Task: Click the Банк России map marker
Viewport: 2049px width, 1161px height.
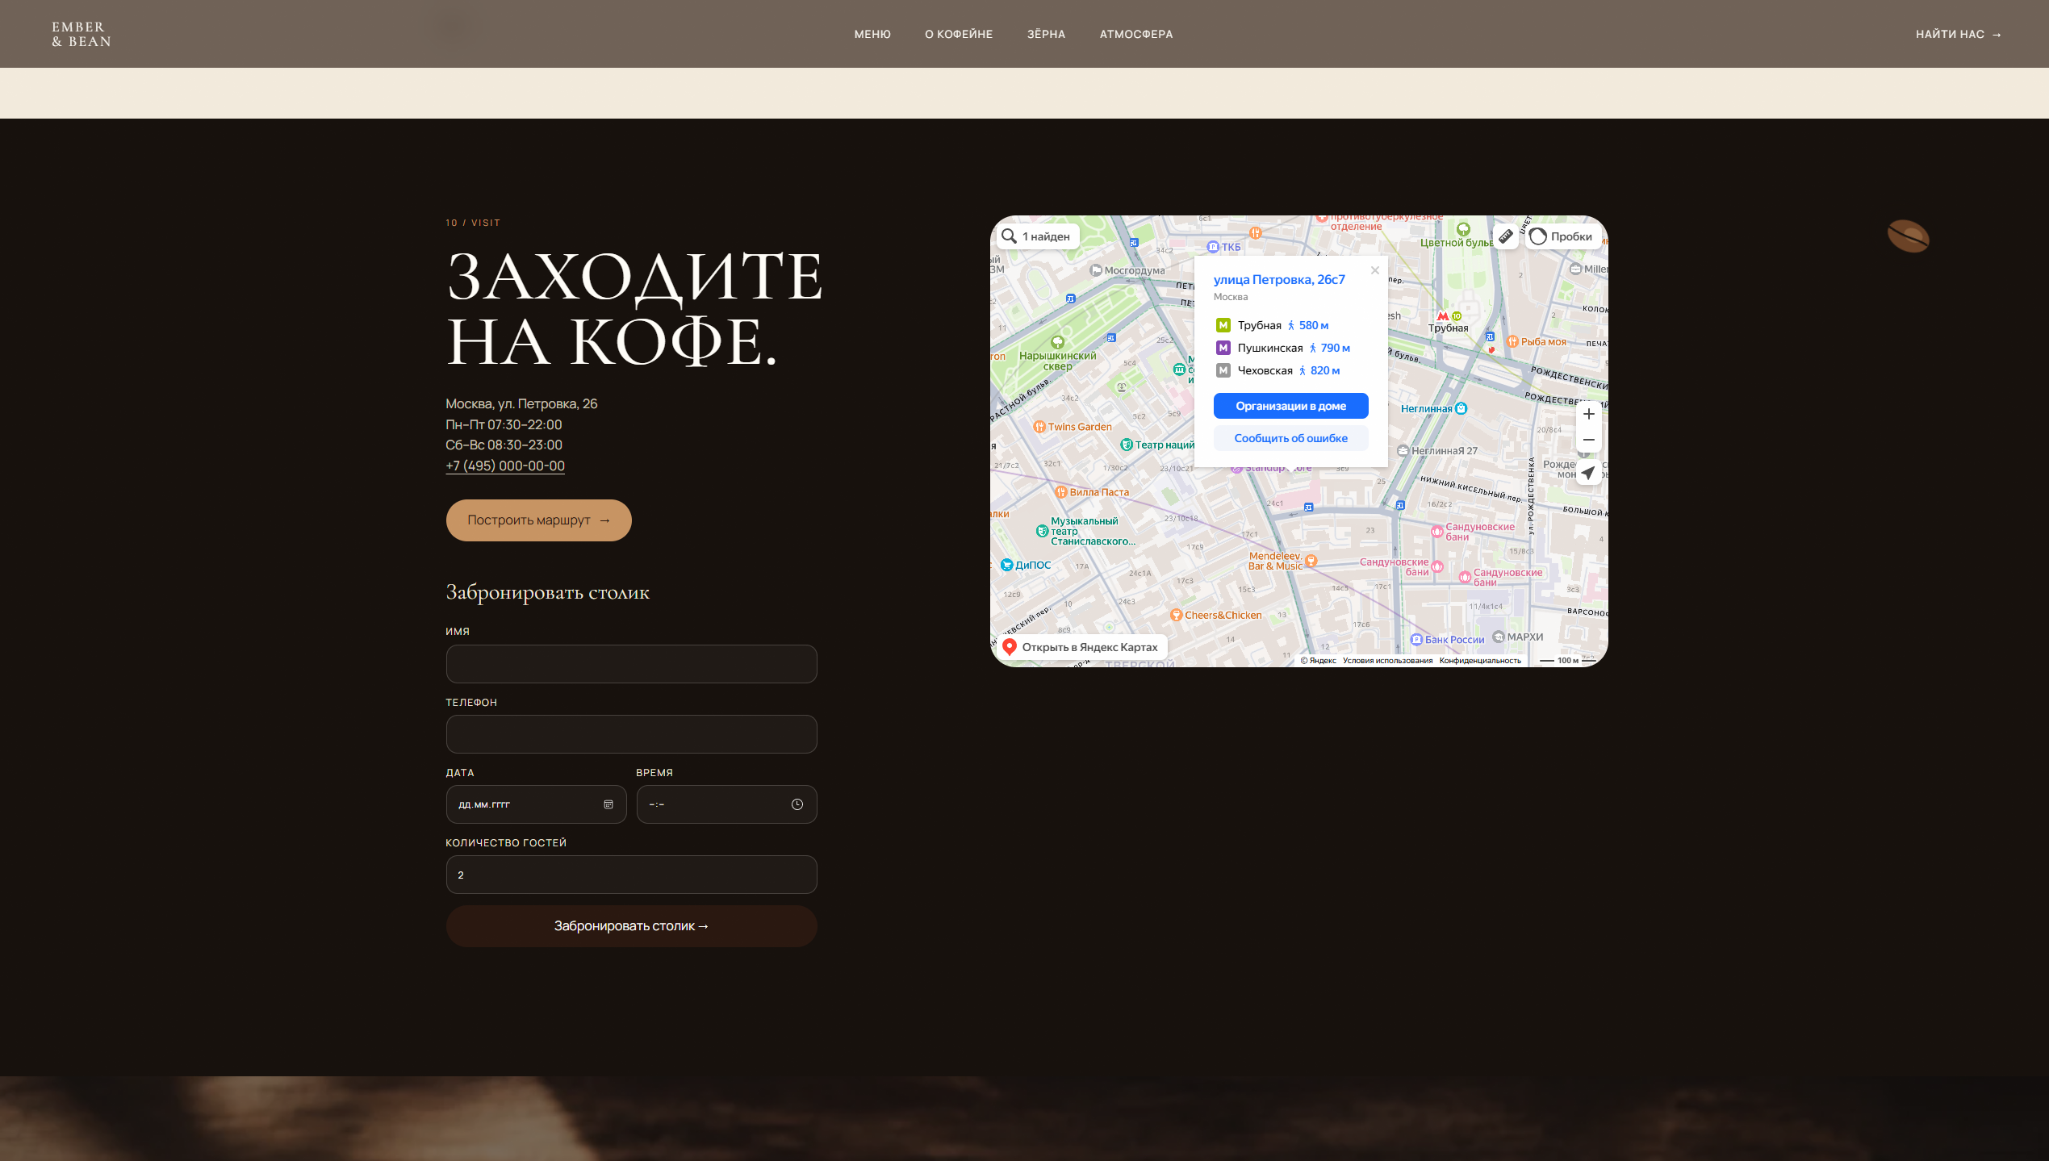Action: 1415,640
